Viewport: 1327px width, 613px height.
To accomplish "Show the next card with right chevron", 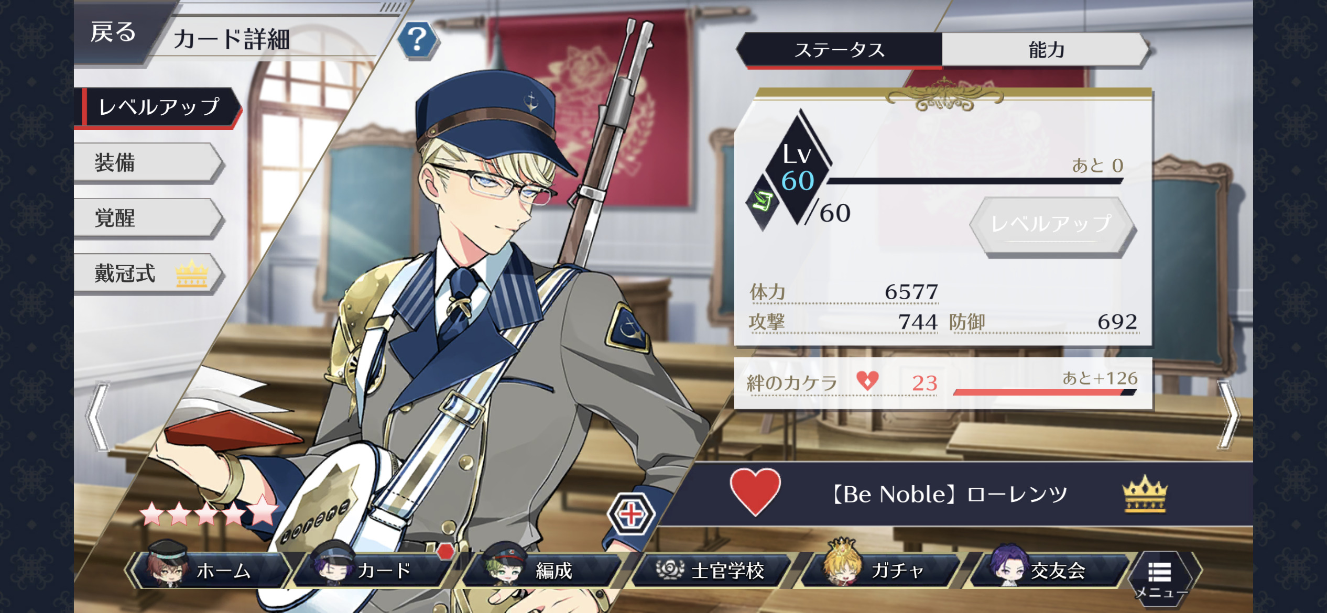I will tap(1228, 414).
